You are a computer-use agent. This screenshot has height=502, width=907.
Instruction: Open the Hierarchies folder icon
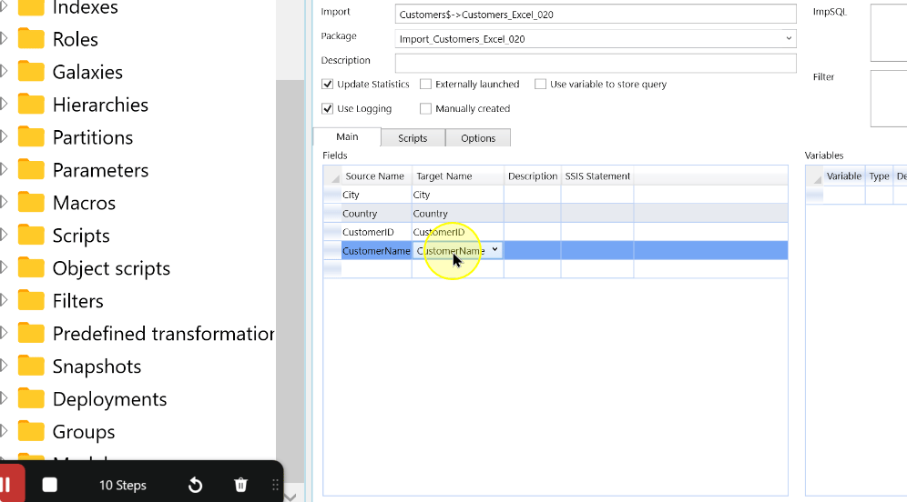pos(31,105)
